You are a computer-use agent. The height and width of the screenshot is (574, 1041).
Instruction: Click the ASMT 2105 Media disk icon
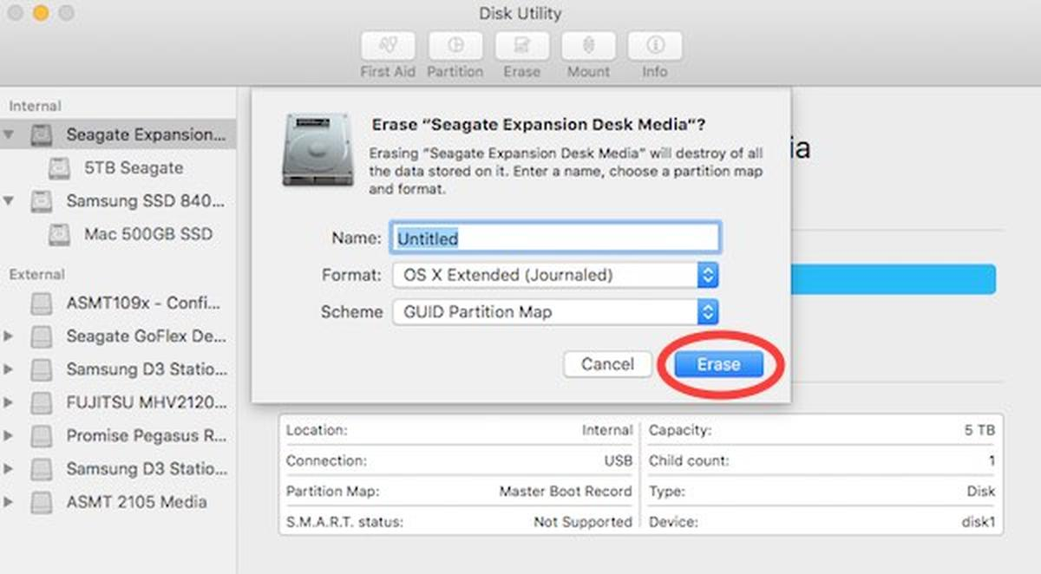click(x=41, y=502)
